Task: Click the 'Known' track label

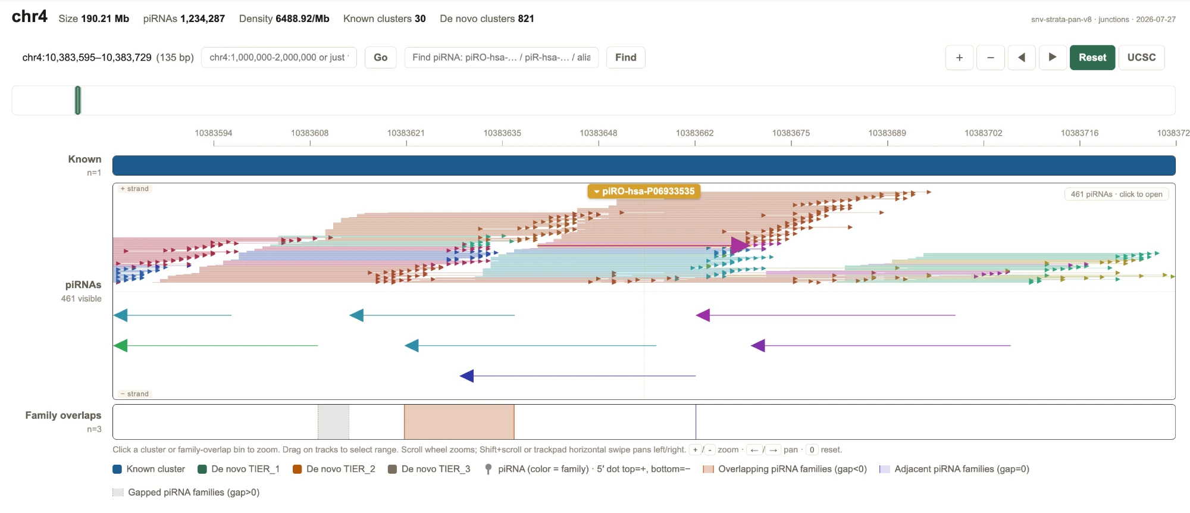Action: 84,159
